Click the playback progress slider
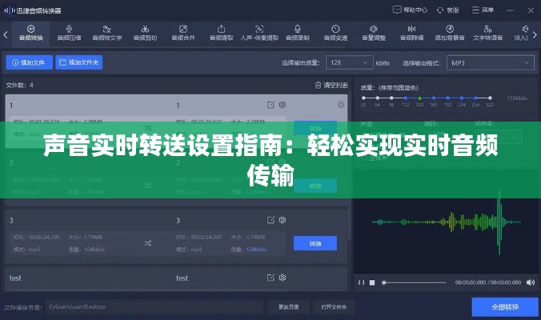 click(x=416, y=282)
